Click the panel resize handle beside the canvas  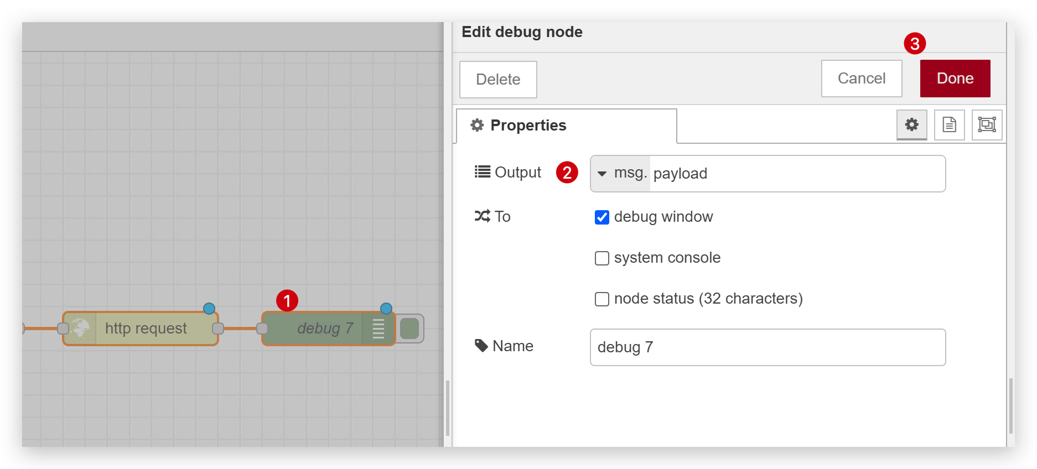(448, 408)
